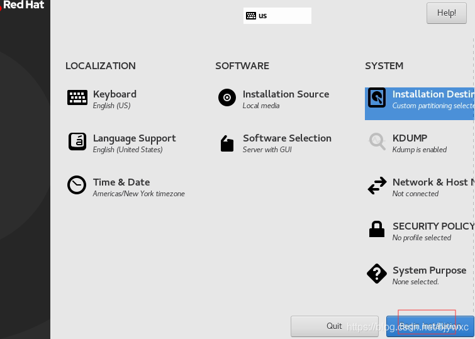This screenshot has width=475, height=339.
Task: Click the Installation Destination disk icon
Action: point(377,98)
